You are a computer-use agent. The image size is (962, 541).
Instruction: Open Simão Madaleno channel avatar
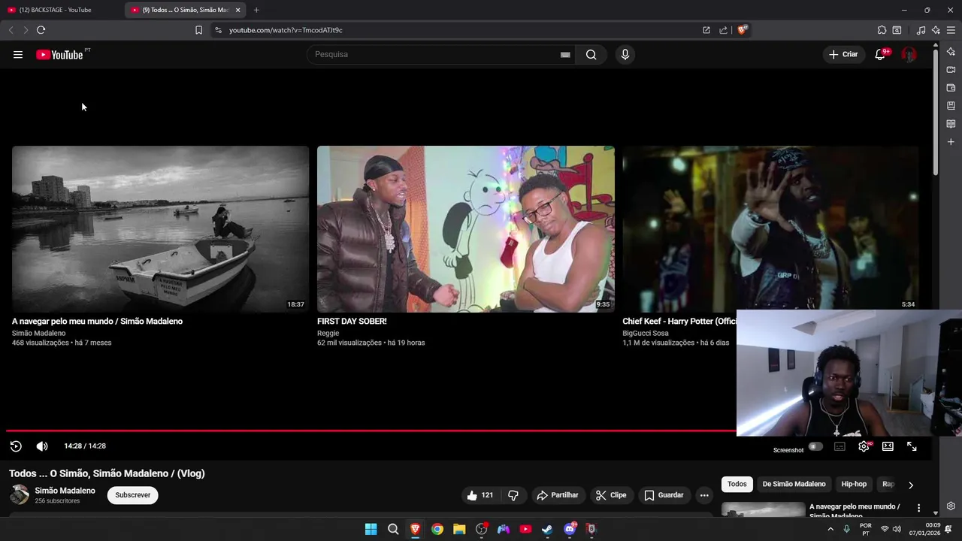coord(20,494)
